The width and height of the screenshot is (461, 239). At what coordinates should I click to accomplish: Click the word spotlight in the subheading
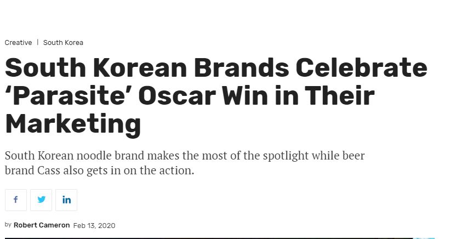tap(286, 156)
